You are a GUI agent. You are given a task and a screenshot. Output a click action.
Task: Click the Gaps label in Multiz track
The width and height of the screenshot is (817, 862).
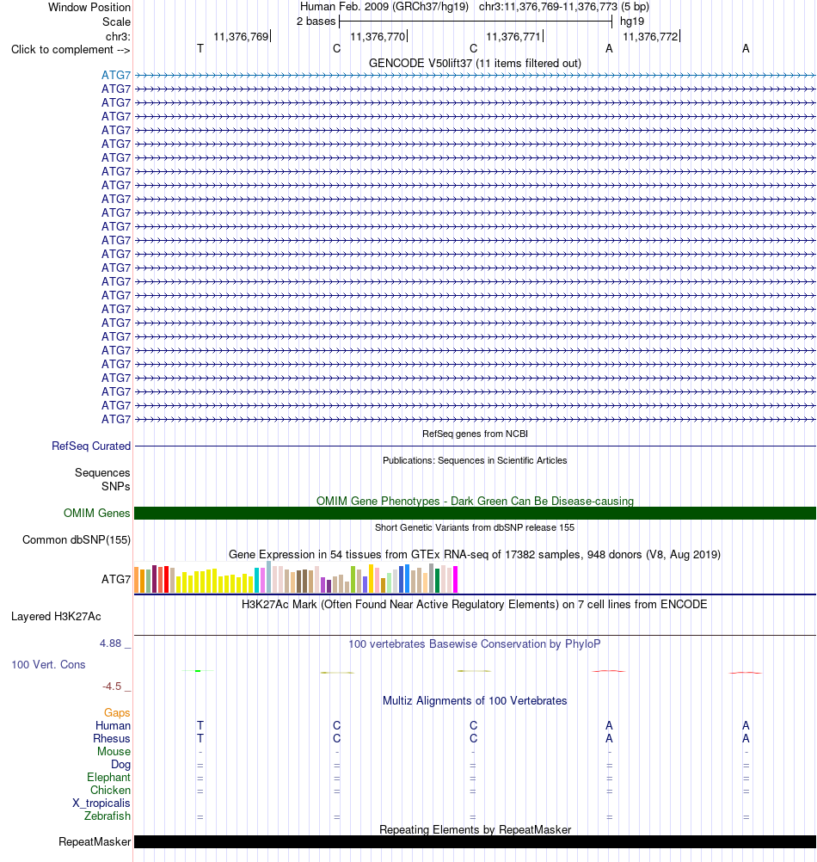pyautogui.click(x=117, y=712)
